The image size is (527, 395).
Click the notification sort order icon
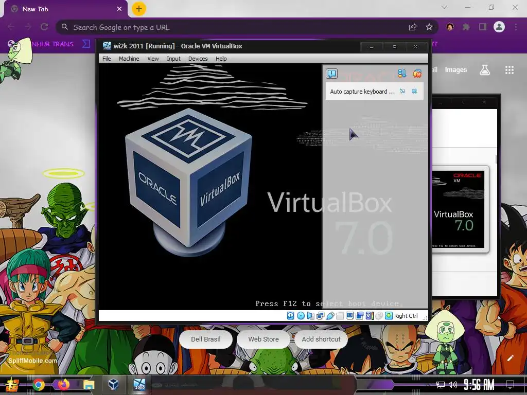(402, 73)
